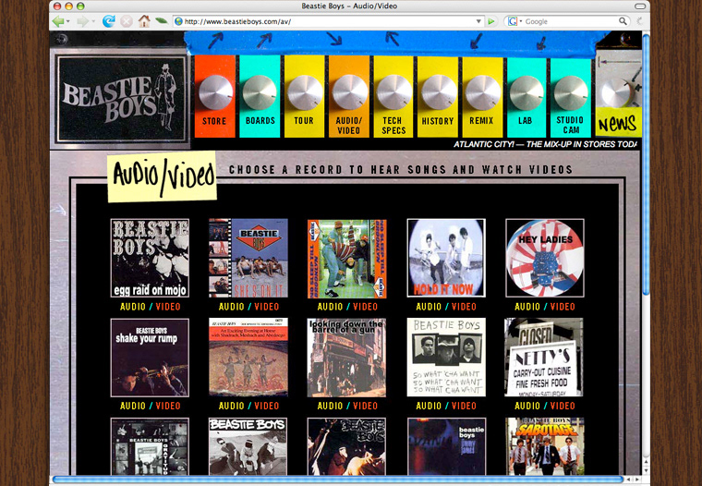
Task: Click AUDIO under Netty's Carry-Out Cuisine
Action: (527, 406)
